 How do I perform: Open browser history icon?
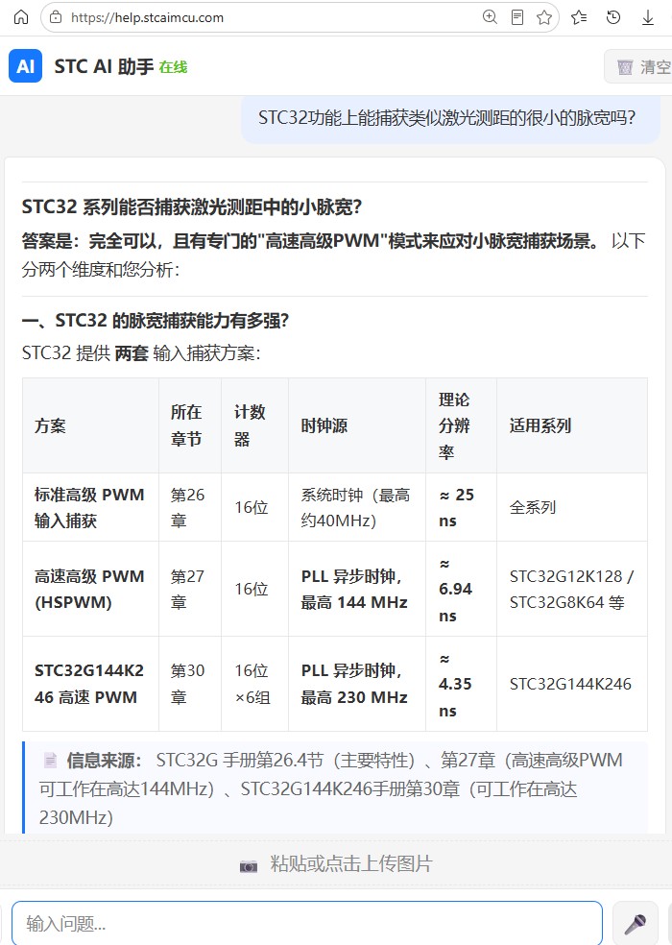click(613, 17)
